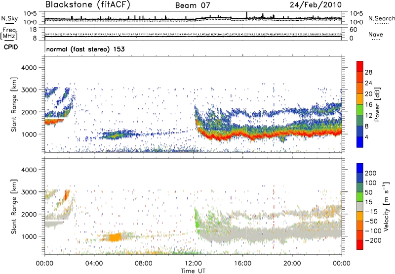Click the 'N.Sky' legend label
This screenshot has width=395, height=274.
[x=9, y=18]
